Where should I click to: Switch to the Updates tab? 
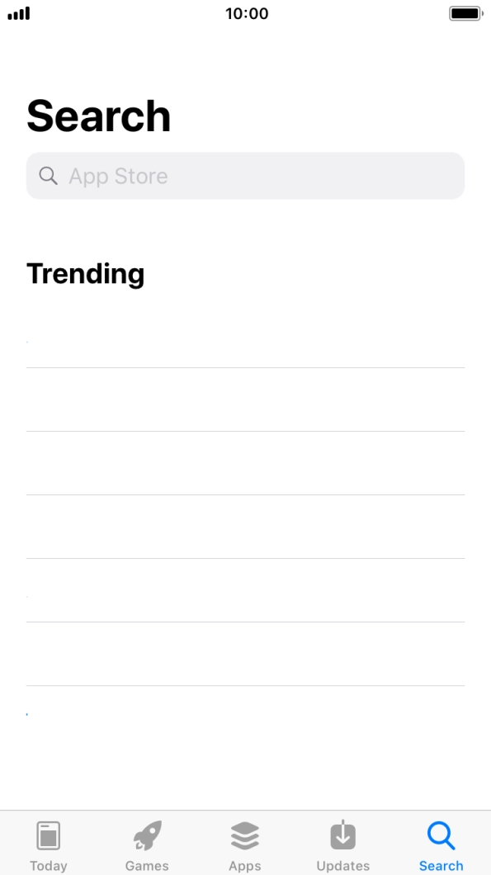[342, 844]
